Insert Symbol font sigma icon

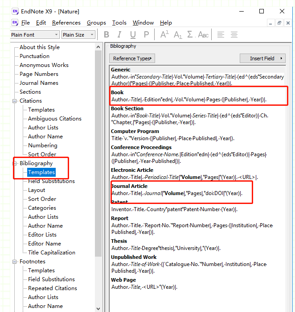tap(190, 34)
